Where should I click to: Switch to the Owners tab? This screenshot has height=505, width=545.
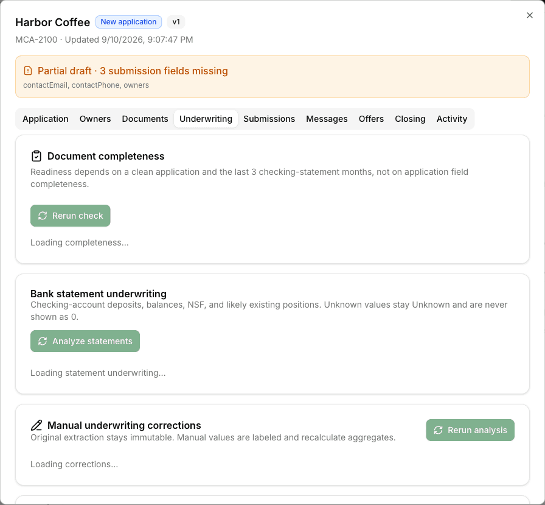[95, 119]
